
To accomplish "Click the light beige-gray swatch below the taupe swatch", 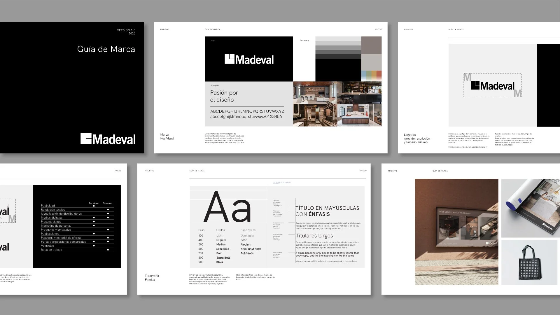I will 371,62.
